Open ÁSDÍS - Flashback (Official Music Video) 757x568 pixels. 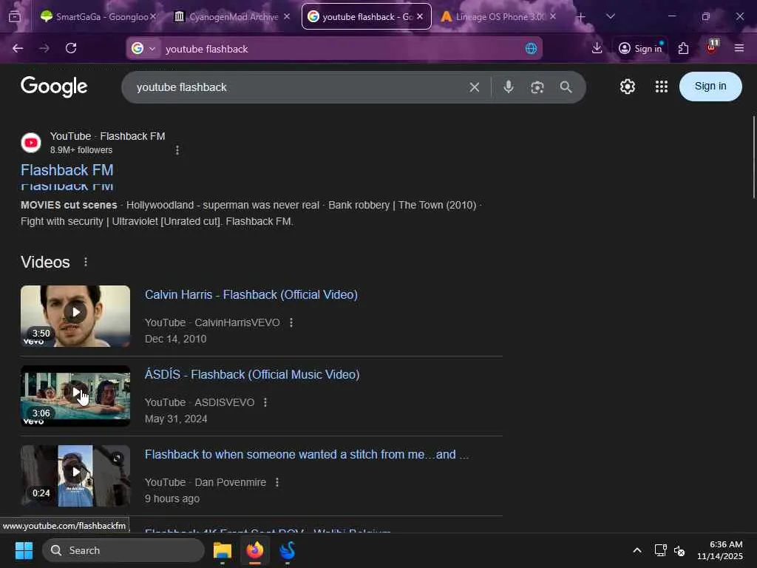252,375
